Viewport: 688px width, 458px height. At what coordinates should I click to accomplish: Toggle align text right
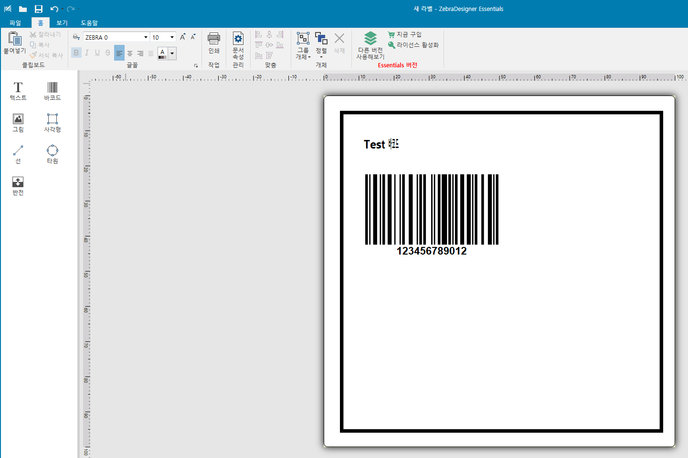click(140, 53)
